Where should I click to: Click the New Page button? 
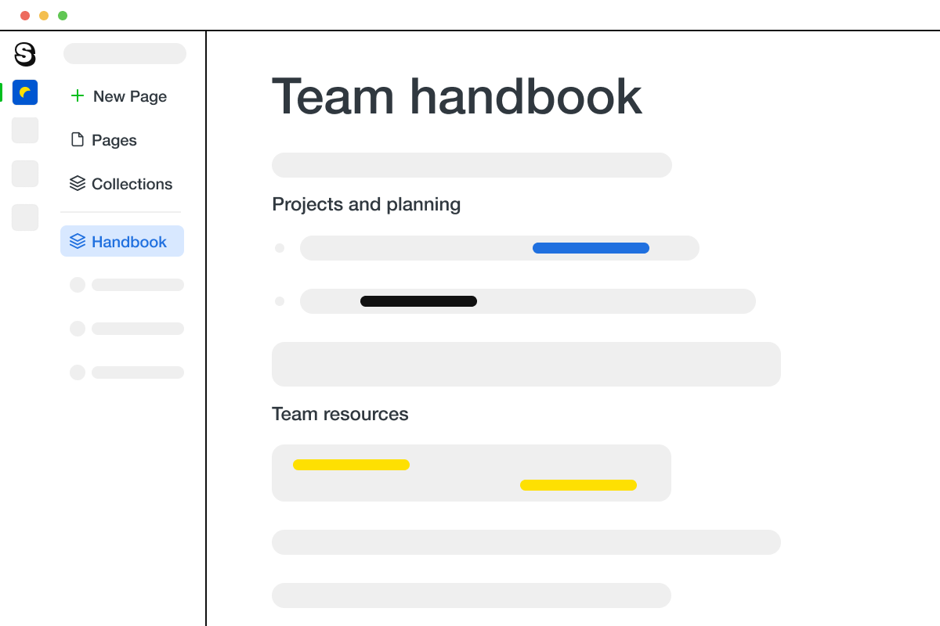pyautogui.click(x=118, y=95)
